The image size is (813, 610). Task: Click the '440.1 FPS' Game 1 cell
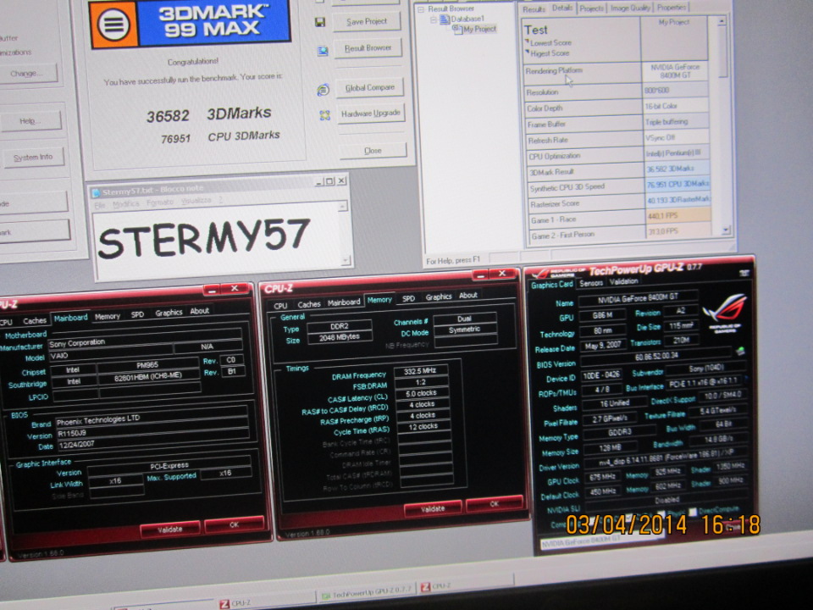click(x=677, y=215)
